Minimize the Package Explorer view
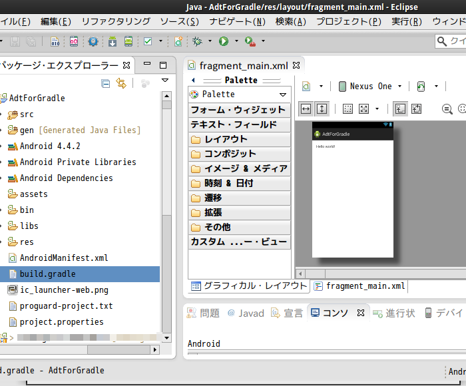 (x=147, y=63)
